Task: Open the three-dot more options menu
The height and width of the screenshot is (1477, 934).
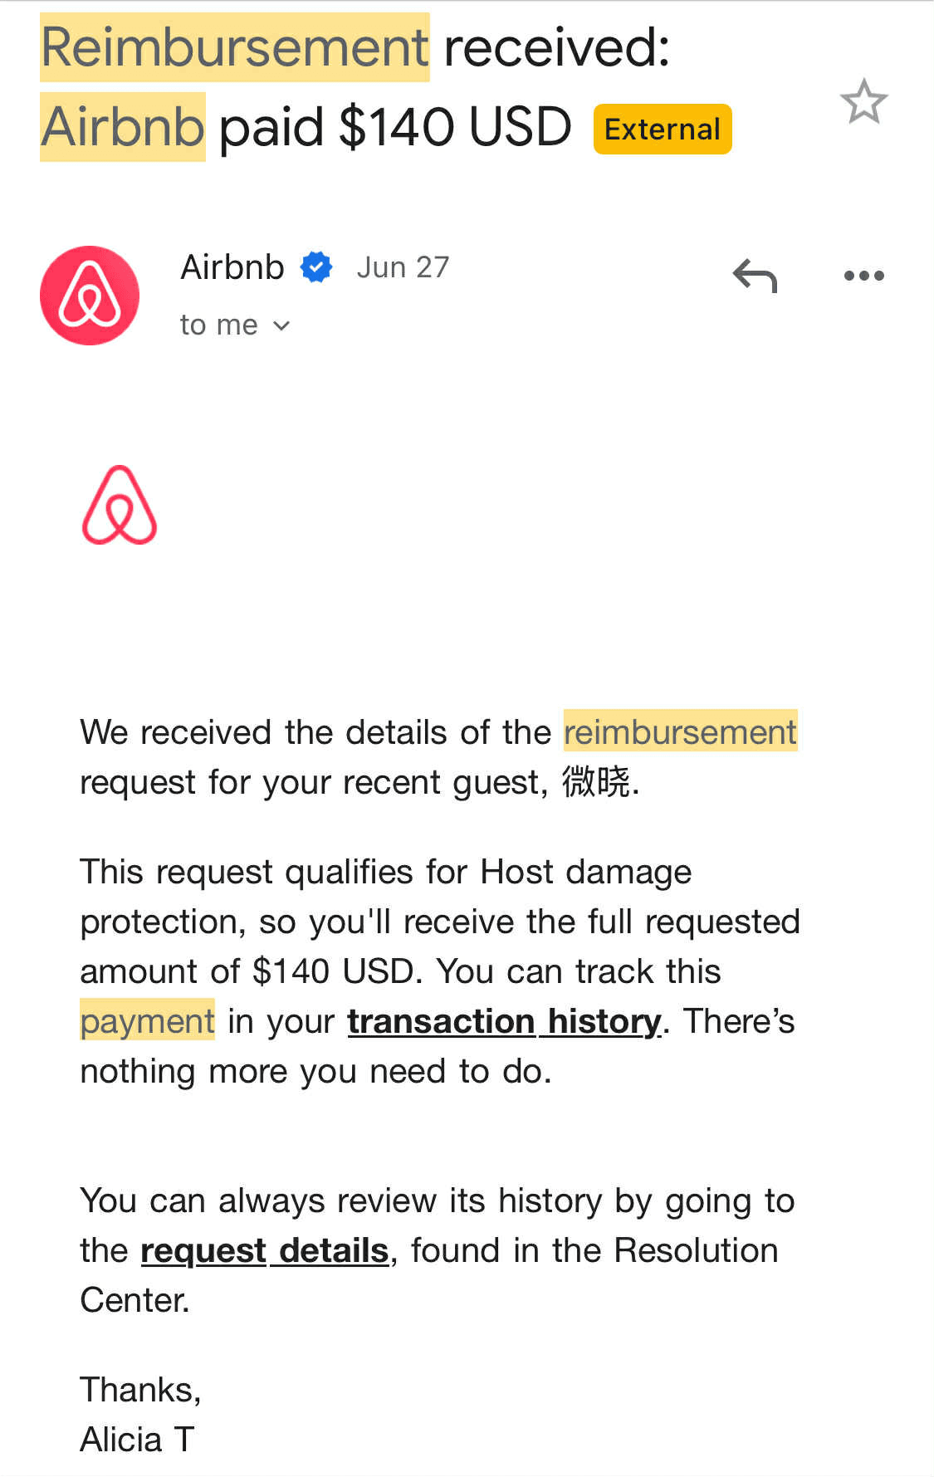Action: pyautogui.click(x=863, y=276)
